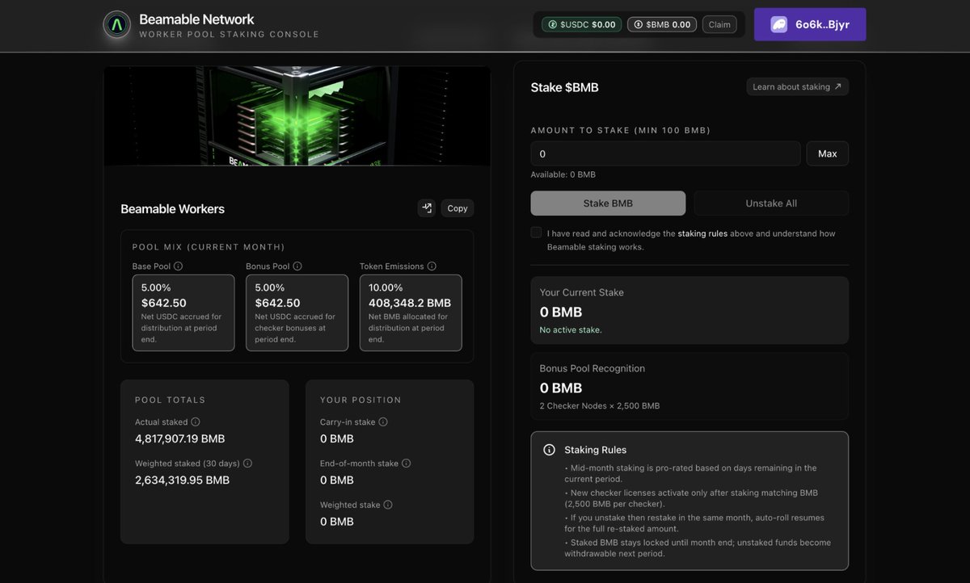Image resolution: width=970 pixels, height=583 pixels.
Task: Click Copy button for Beamable Workers
Action: point(458,208)
